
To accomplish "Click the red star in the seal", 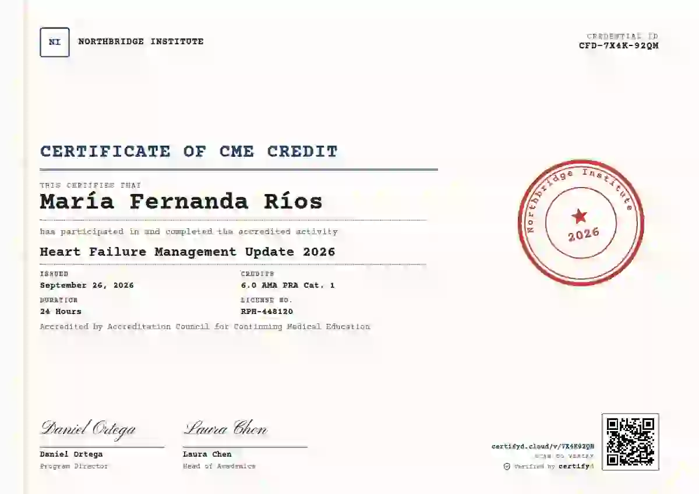I will pyautogui.click(x=580, y=217).
